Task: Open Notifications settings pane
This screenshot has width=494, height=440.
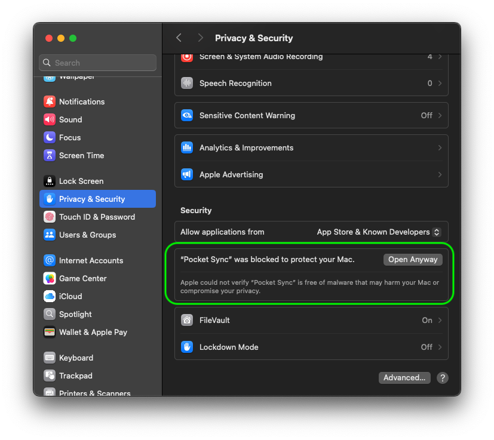Action: tap(98, 101)
